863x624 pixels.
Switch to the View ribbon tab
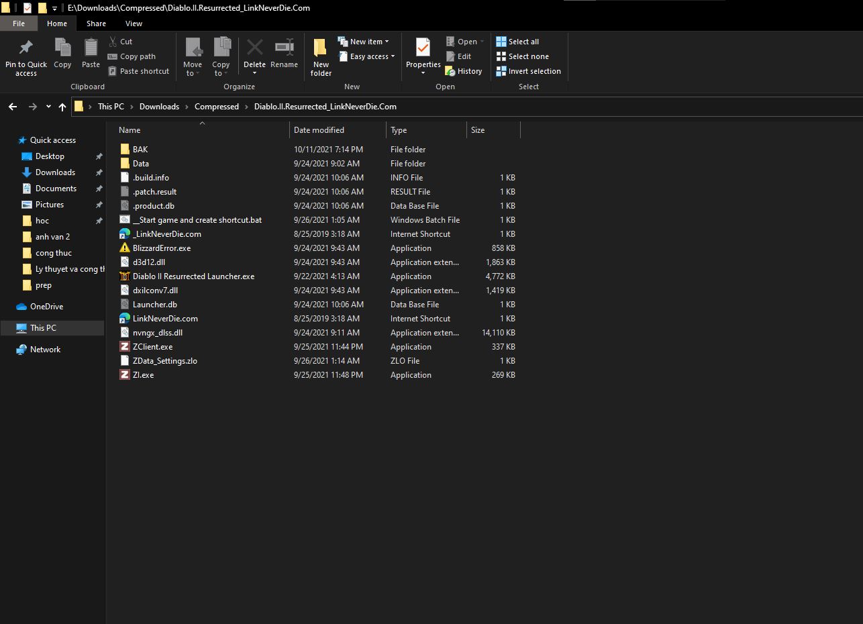(134, 23)
